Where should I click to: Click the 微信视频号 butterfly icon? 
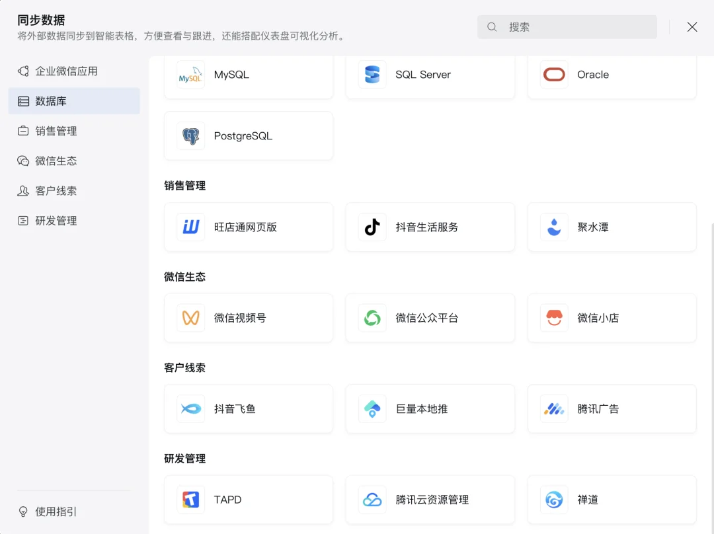190,318
